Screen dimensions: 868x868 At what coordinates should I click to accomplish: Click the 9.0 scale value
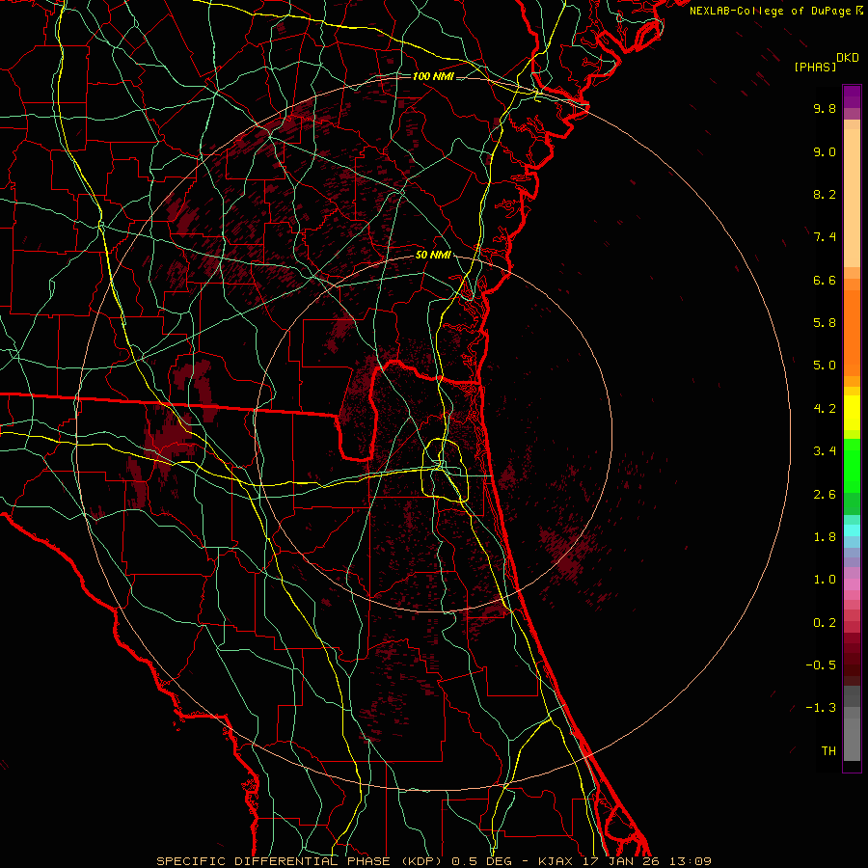tap(825, 151)
